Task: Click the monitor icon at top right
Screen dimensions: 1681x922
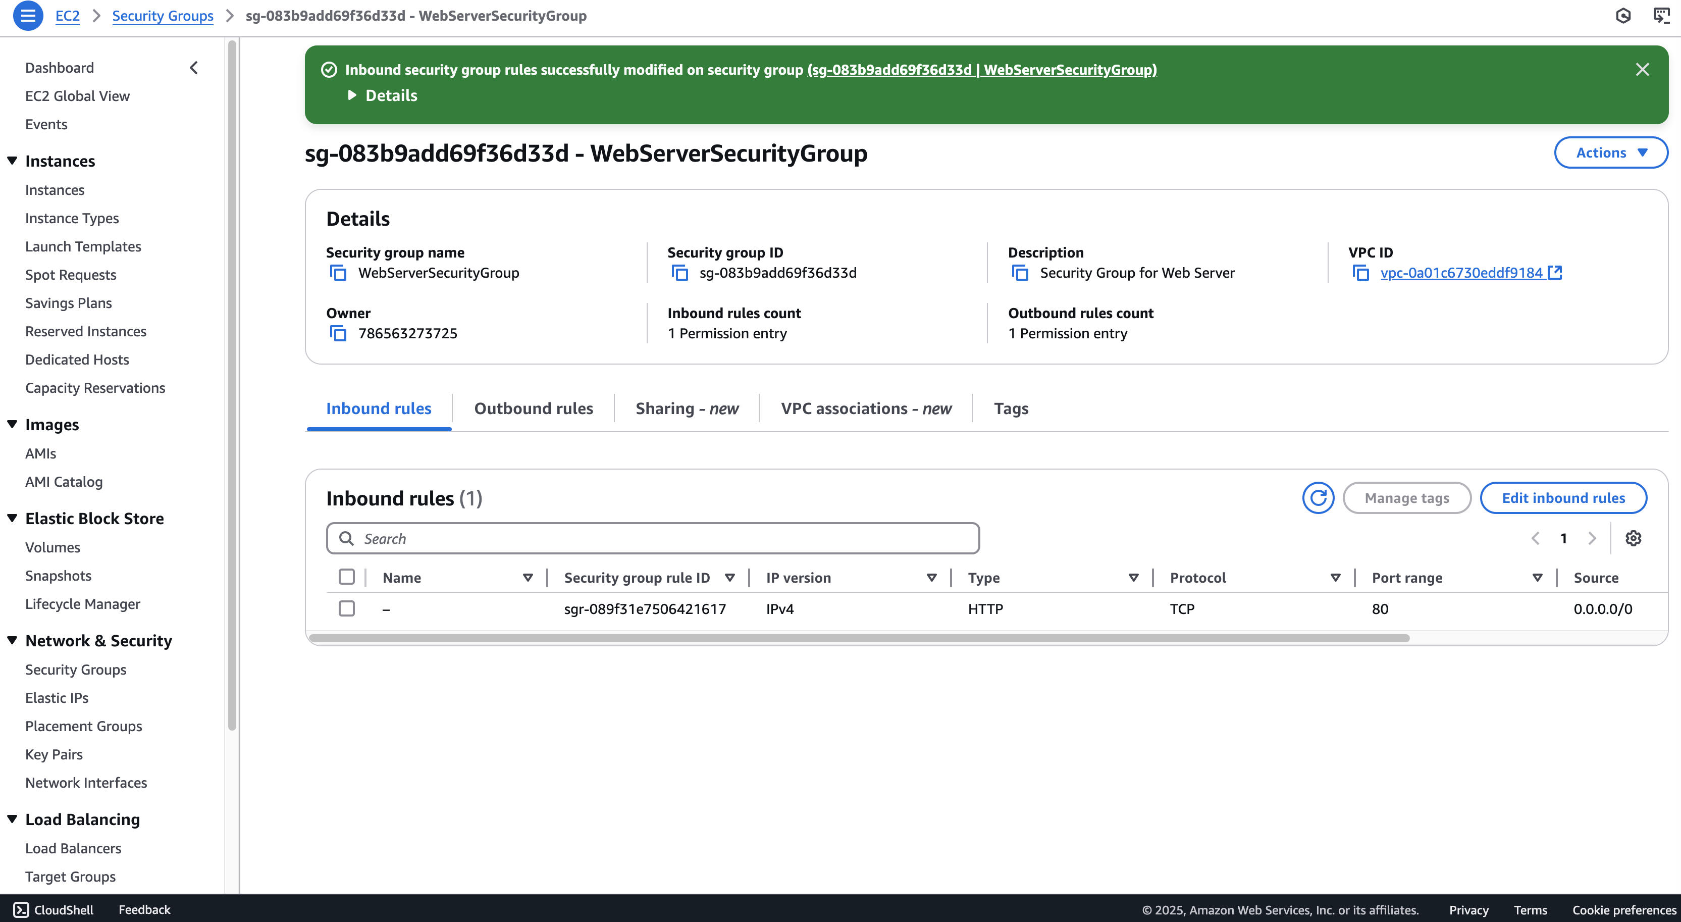Action: (1661, 16)
